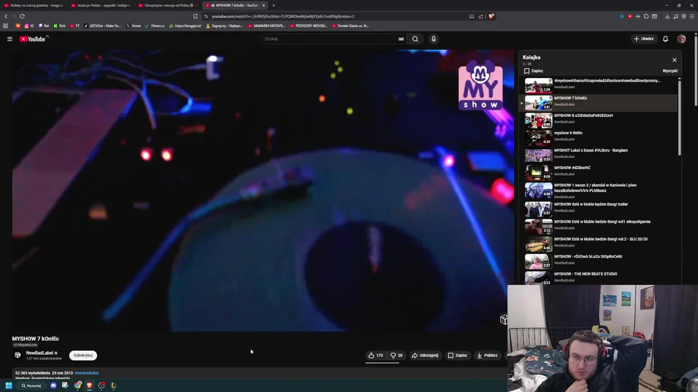Open the Filman.cc bookmark
698x392 pixels.
pyautogui.click(x=155, y=26)
